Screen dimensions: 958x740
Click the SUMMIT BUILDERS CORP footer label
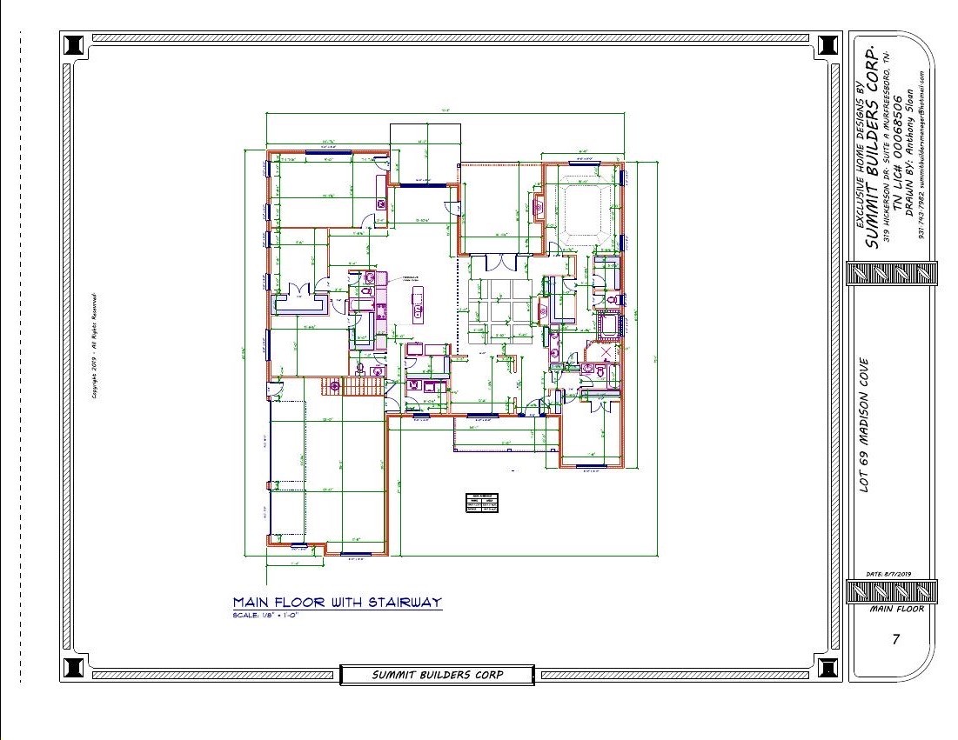coord(437,675)
